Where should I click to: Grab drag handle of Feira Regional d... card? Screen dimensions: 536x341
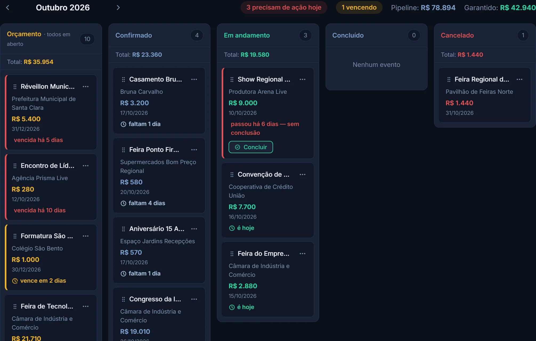pyautogui.click(x=449, y=79)
